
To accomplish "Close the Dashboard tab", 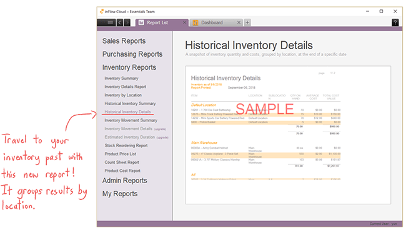I will click(x=239, y=22).
